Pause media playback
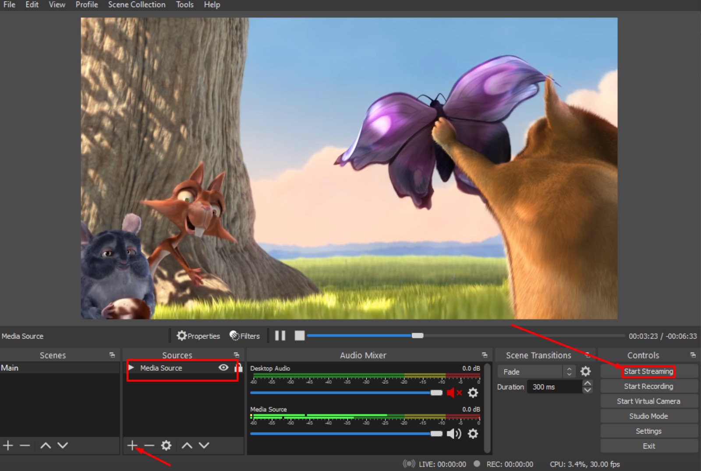701x471 pixels. (x=280, y=336)
